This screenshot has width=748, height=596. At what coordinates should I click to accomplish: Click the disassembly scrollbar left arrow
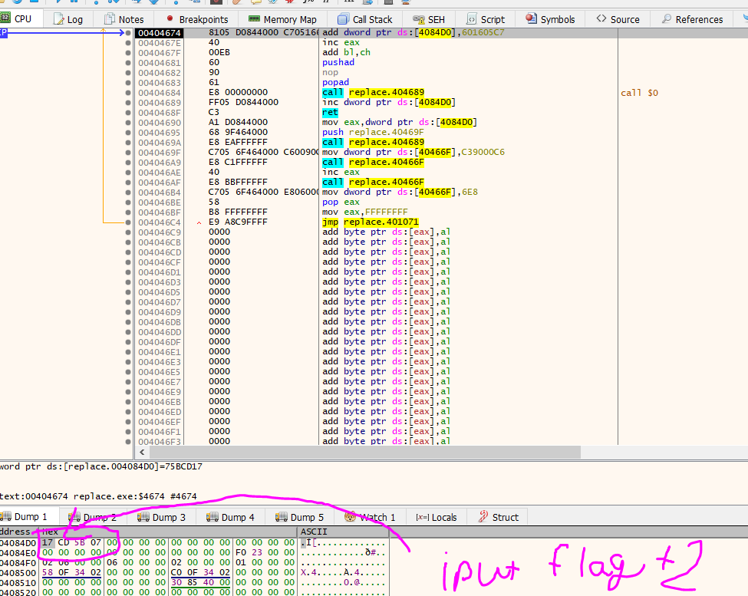(x=142, y=452)
